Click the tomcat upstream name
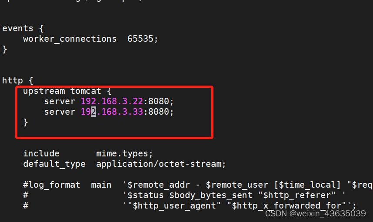This screenshot has width=373, height=222. pyautogui.click(x=86, y=91)
